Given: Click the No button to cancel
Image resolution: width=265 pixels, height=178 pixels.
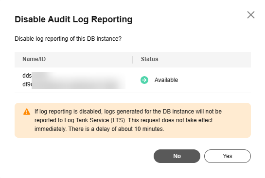Looking at the screenshot, I should [x=177, y=156].
